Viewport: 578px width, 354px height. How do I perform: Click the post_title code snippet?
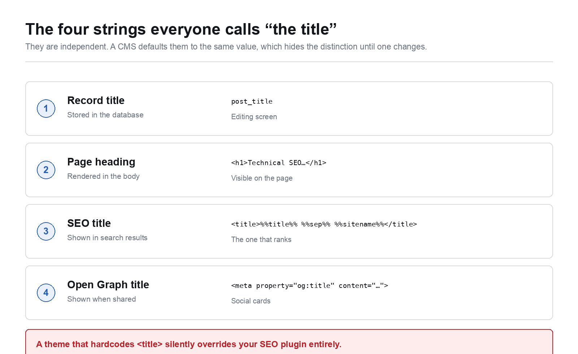pos(252,102)
